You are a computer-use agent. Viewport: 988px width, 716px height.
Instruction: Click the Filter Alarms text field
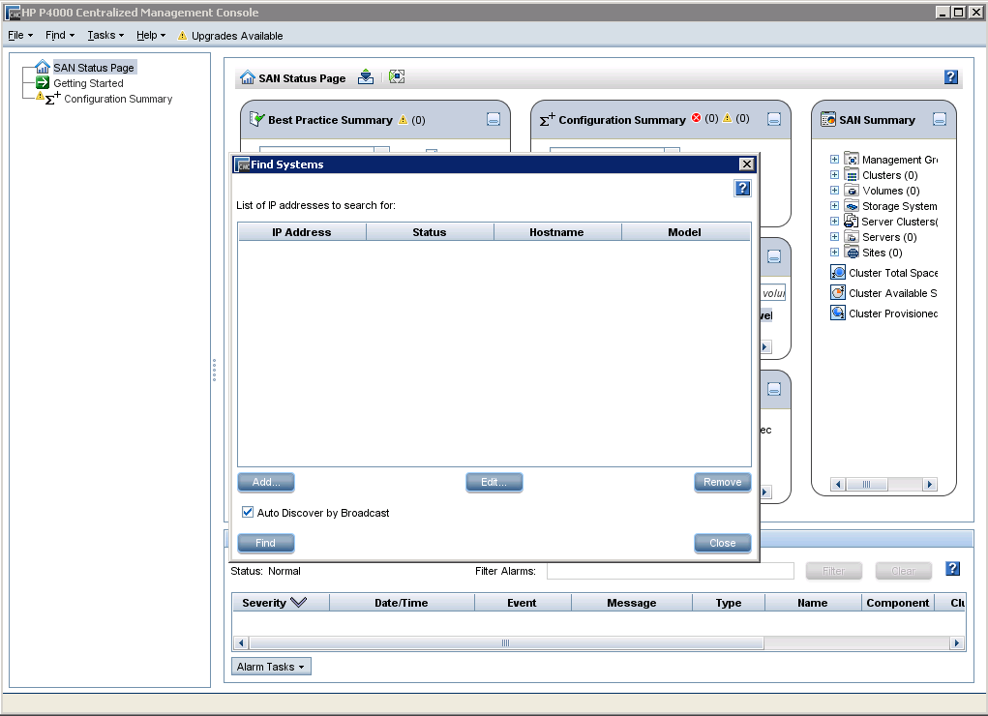click(670, 571)
